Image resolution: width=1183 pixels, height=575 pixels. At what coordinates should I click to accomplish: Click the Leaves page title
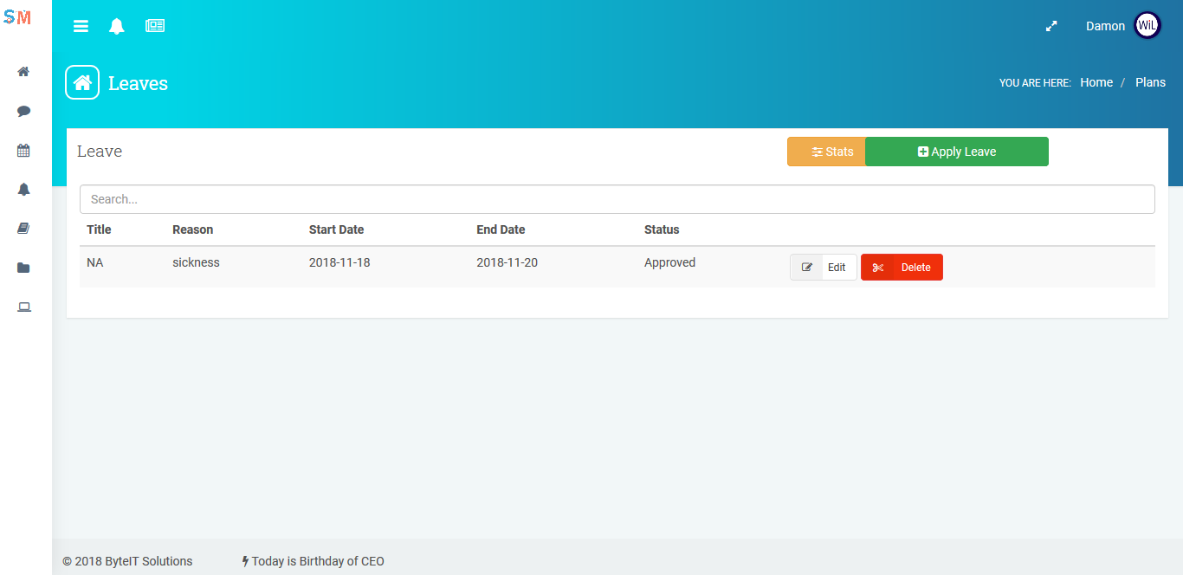(138, 83)
